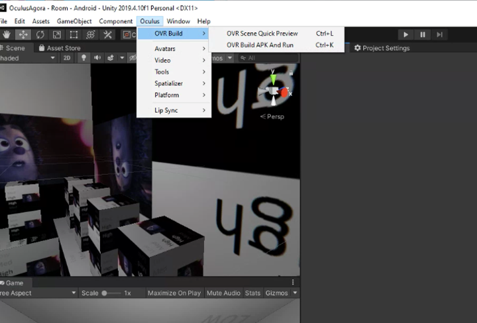The width and height of the screenshot is (477, 323).
Task: Toggle Persp projection label
Action: pyautogui.click(x=272, y=116)
